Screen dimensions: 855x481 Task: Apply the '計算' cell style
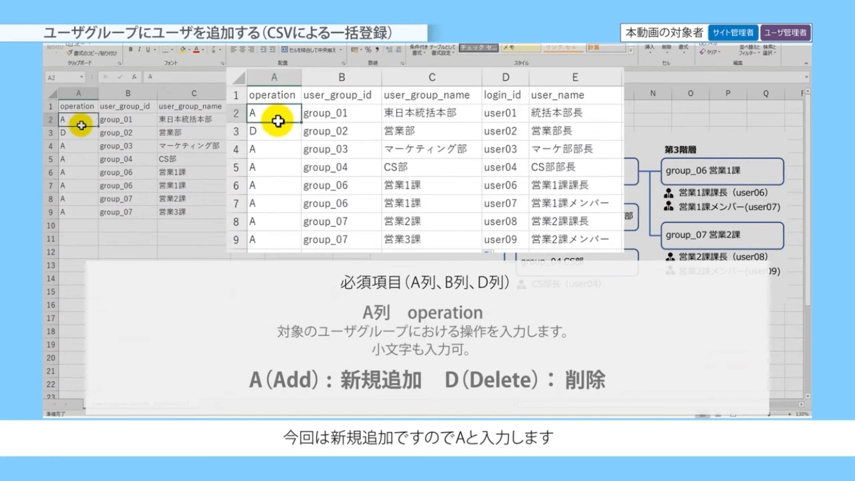pos(606,47)
